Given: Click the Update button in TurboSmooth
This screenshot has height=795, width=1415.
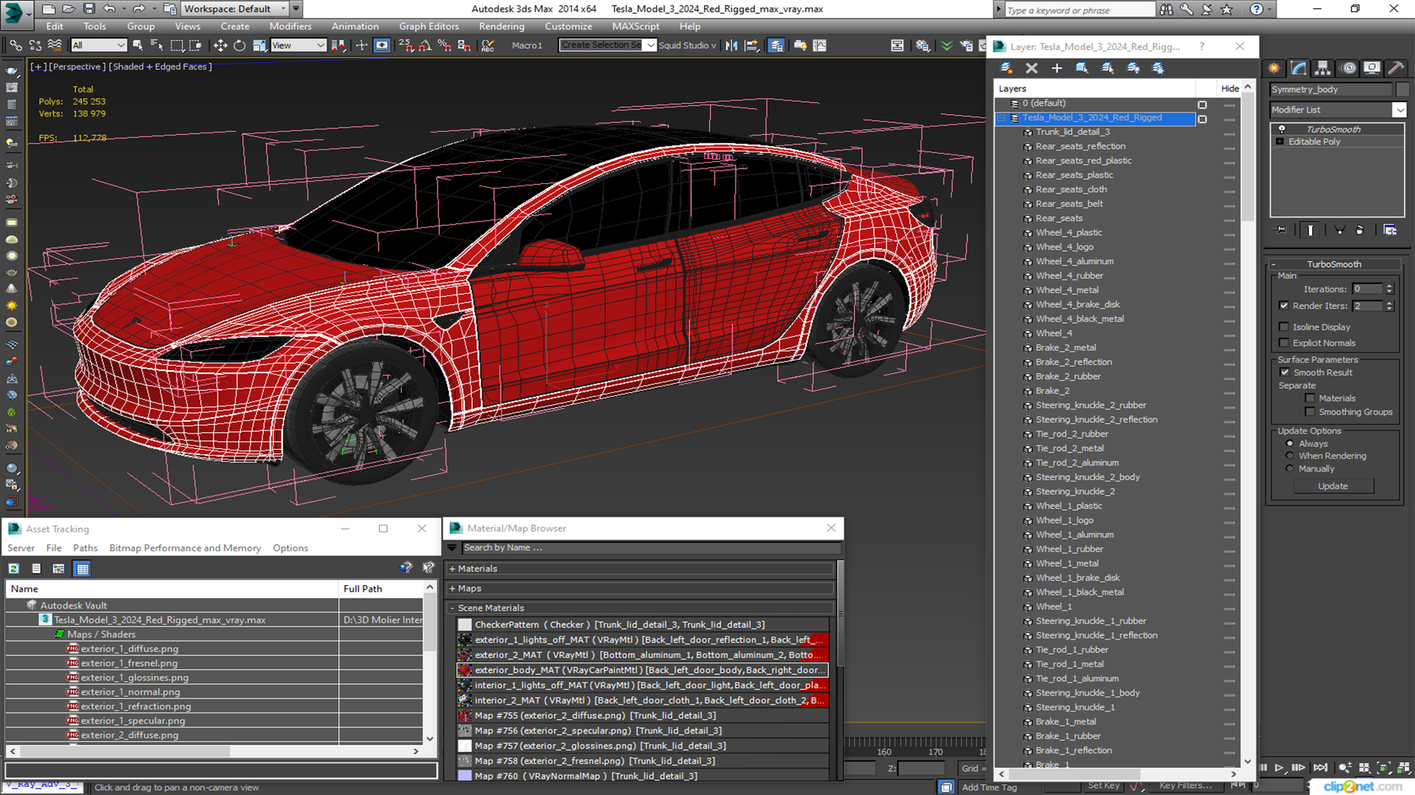Looking at the screenshot, I should click(x=1332, y=487).
